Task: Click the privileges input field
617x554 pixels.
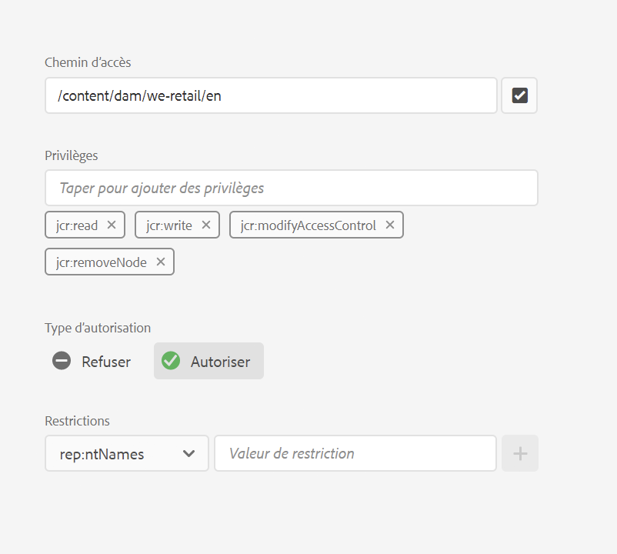Action: pos(291,188)
